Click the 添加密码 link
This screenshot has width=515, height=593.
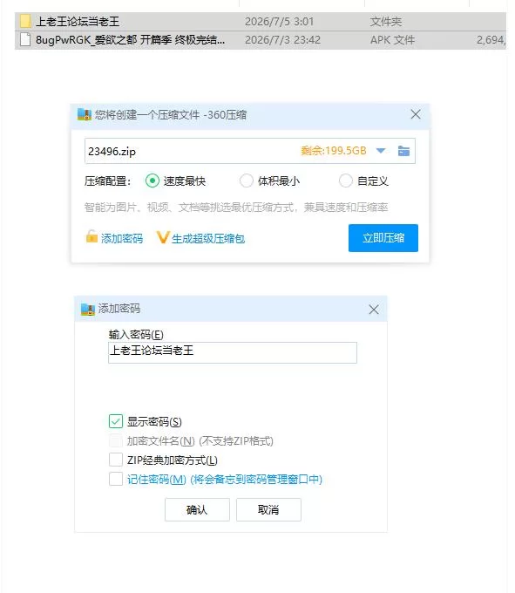(x=122, y=239)
